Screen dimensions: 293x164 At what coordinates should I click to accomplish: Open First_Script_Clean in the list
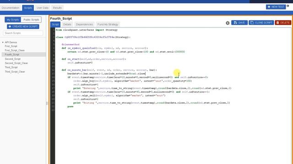[x=15, y=51]
